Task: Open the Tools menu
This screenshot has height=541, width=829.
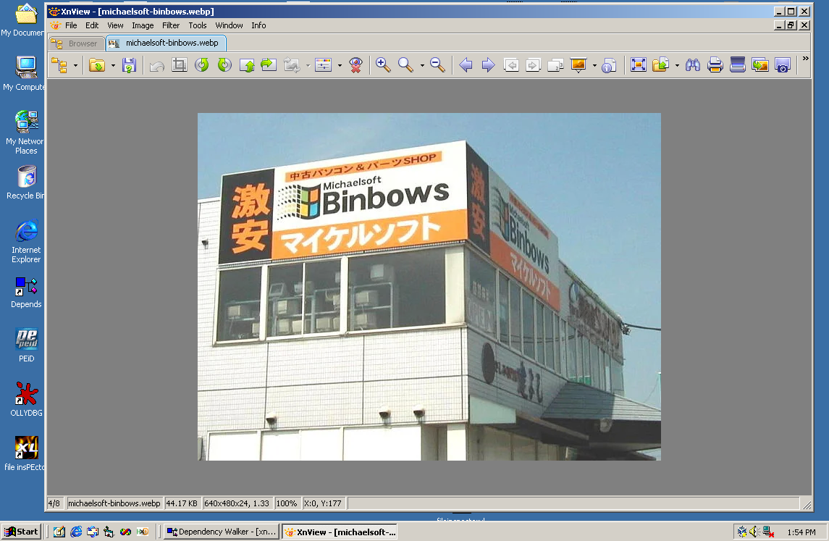Action: [x=198, y=25]
